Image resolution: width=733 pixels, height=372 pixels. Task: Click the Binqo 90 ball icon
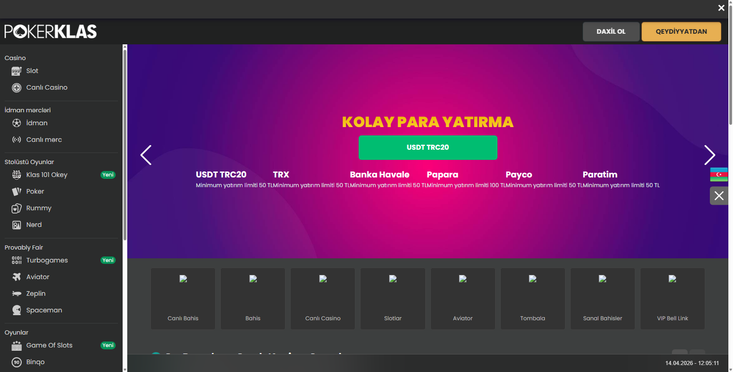[x=17, y=362]
